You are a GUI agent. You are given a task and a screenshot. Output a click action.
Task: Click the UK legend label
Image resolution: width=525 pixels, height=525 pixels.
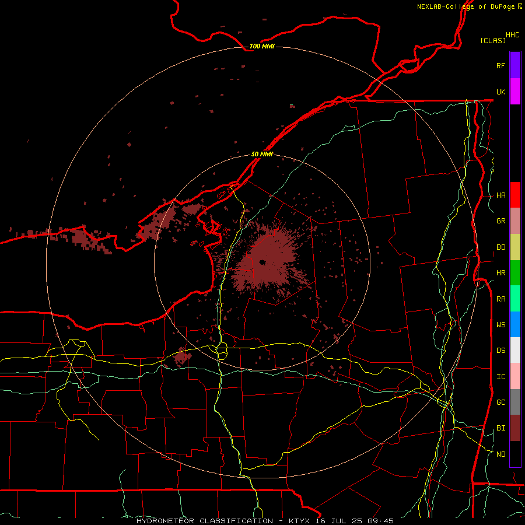(x=501, y=92)
